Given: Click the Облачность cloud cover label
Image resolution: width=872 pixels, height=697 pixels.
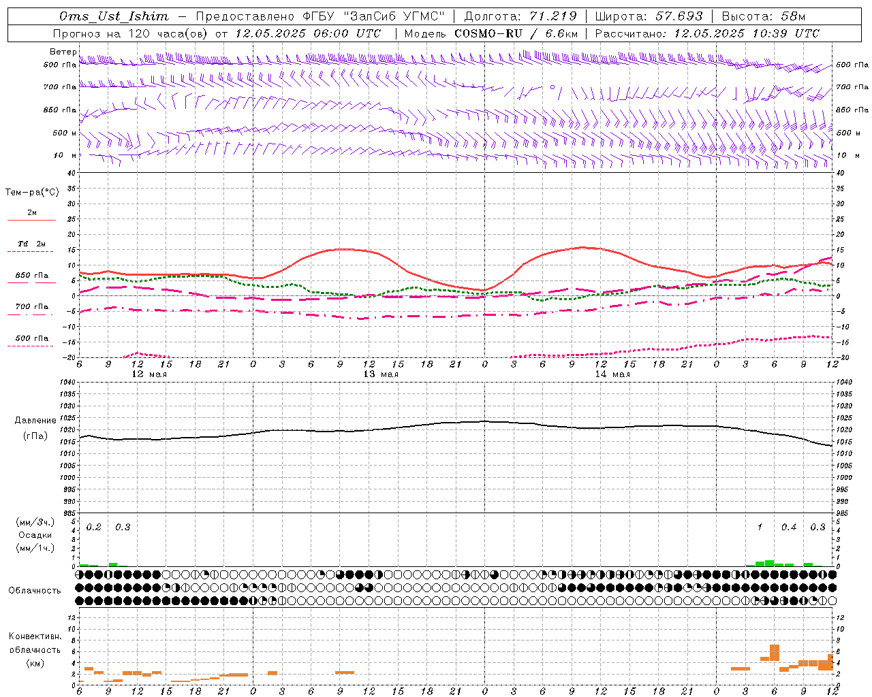Looking at the screenshot, I should point(35,591).
